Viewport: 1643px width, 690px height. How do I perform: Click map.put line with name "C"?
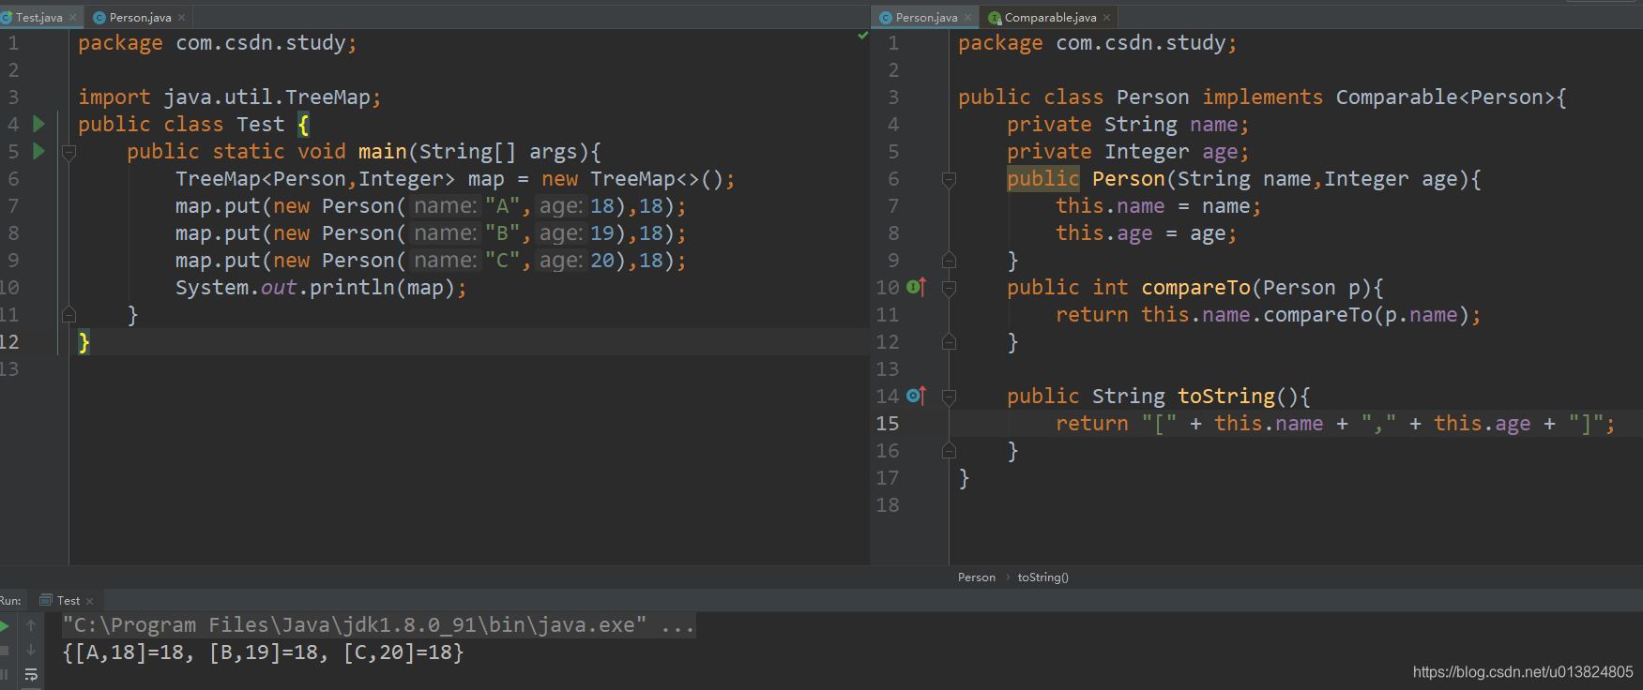click(431, 260)
